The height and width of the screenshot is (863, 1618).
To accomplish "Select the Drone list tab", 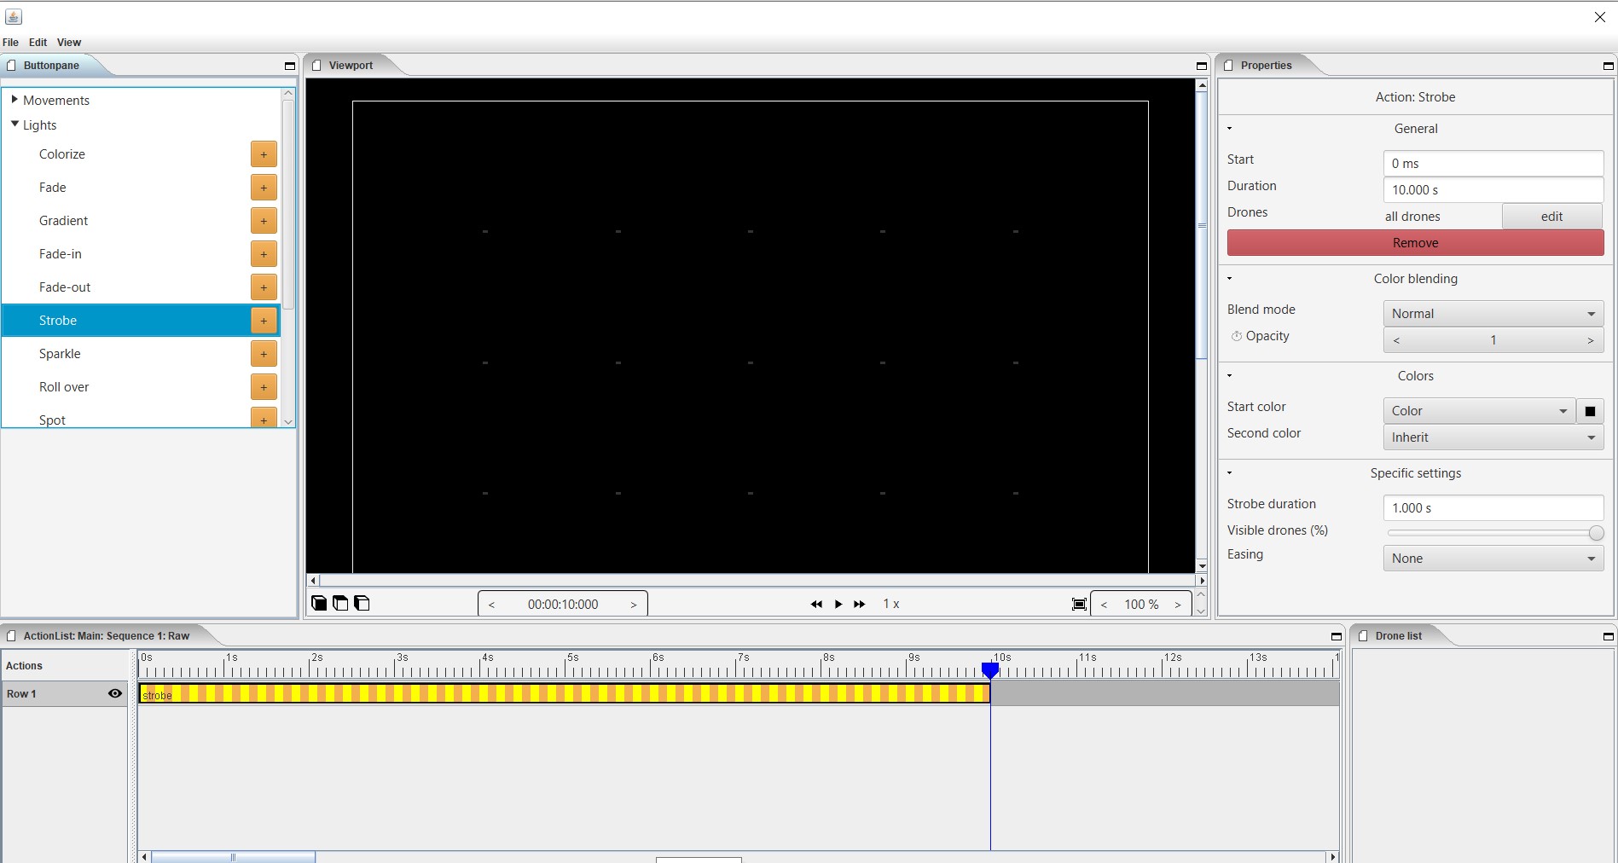I will click(1398, 636).
